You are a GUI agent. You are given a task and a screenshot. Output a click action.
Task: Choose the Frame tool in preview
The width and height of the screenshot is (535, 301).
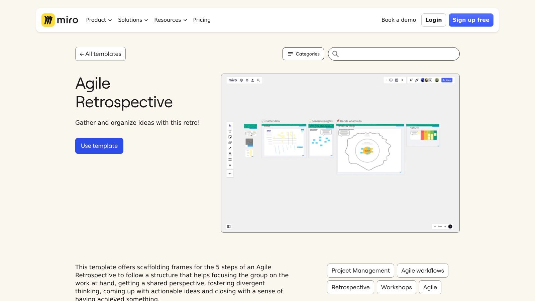point(230,160)
